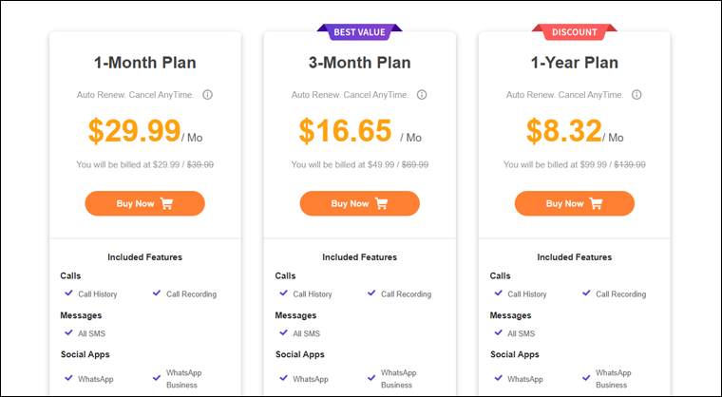Click cart icon on 3-Month Buy Now
Image resolution: width=722 pixels, height=397 pixels.
(382, 203)
